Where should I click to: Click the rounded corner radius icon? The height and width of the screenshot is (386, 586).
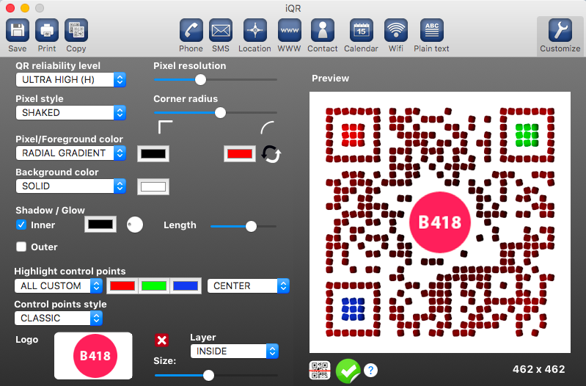268,127
